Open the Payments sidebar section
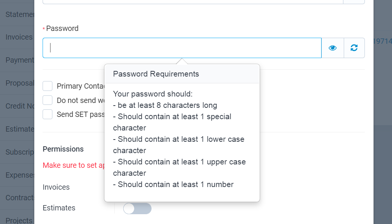The width and height of the screenshot is (392, 224). tap(20, 60)
